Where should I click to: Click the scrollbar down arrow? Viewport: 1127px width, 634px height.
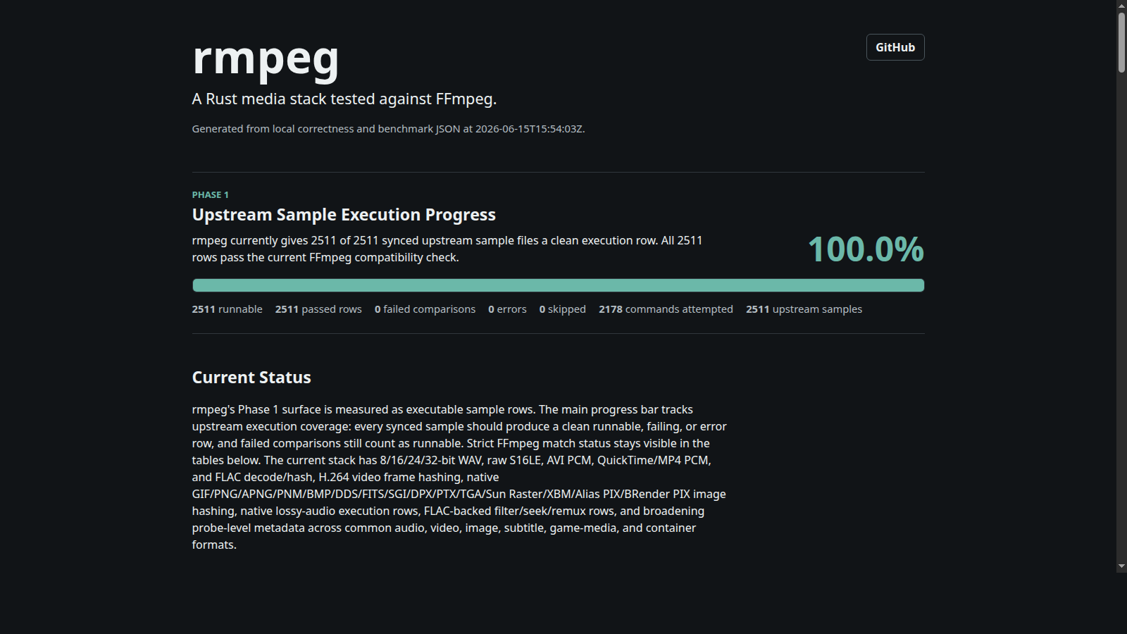pos(1121,566)
